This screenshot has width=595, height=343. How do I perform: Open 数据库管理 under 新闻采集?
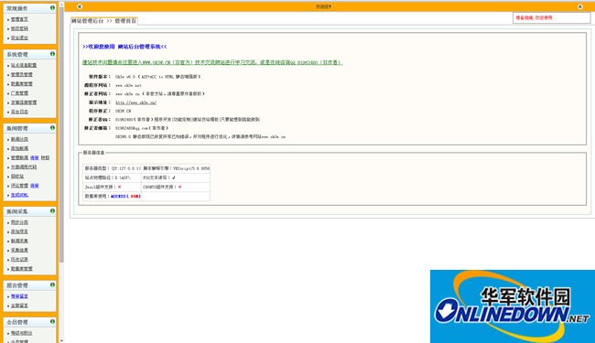(22, 269)
